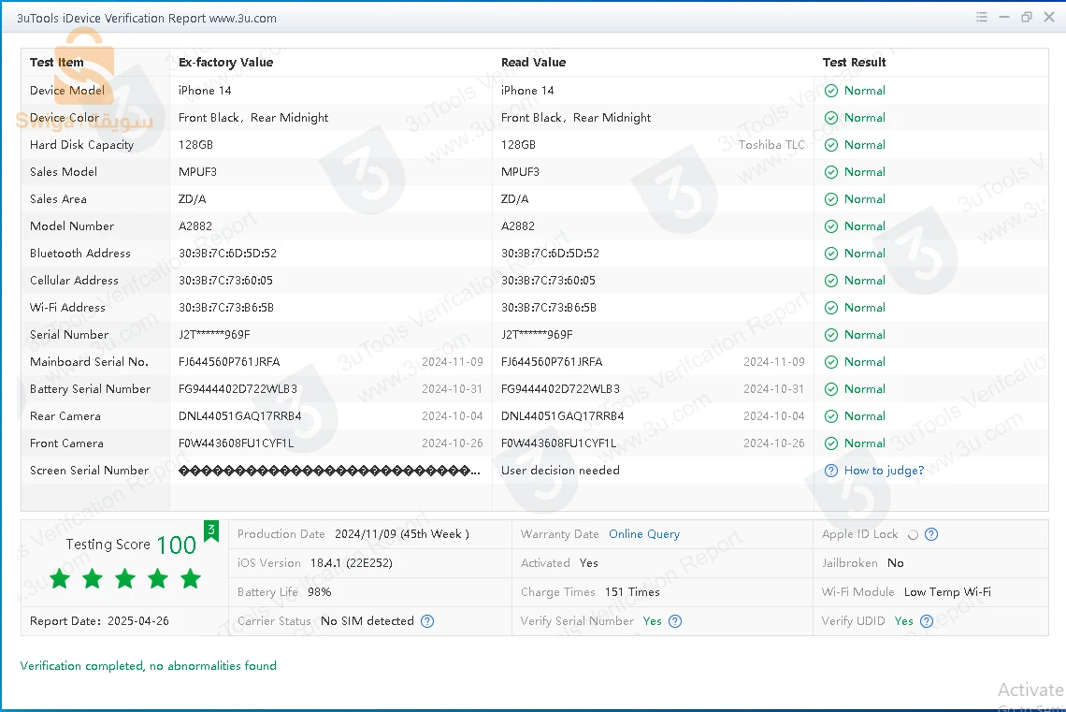1066x712 pixels.
Task: Click the Model Number Normal checkmark icon
Action: click(x=830, y=226)
